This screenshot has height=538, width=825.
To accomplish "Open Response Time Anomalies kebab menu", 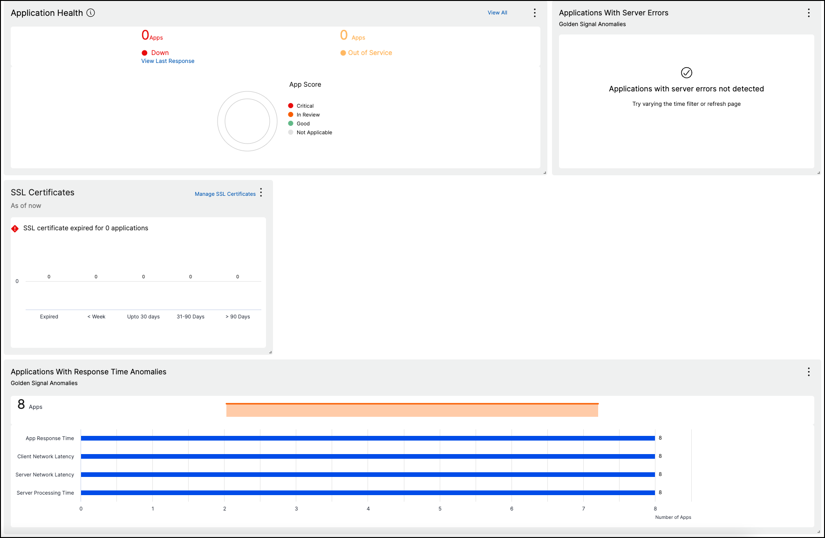I will (809, 372).
